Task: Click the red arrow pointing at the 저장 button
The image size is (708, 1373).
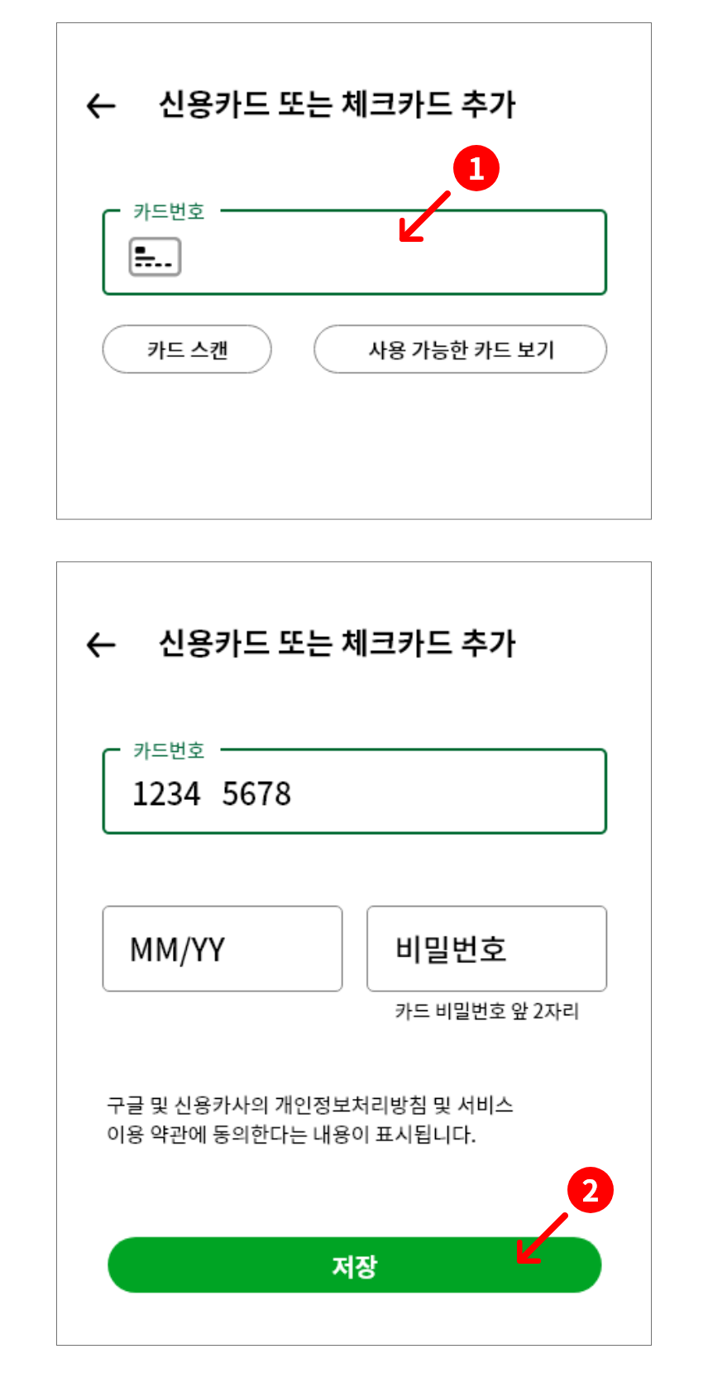Action: pos(541,1240)
